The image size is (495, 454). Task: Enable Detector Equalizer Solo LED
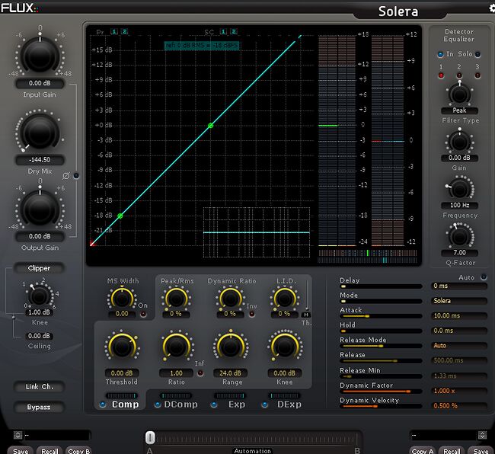point(477,54)
